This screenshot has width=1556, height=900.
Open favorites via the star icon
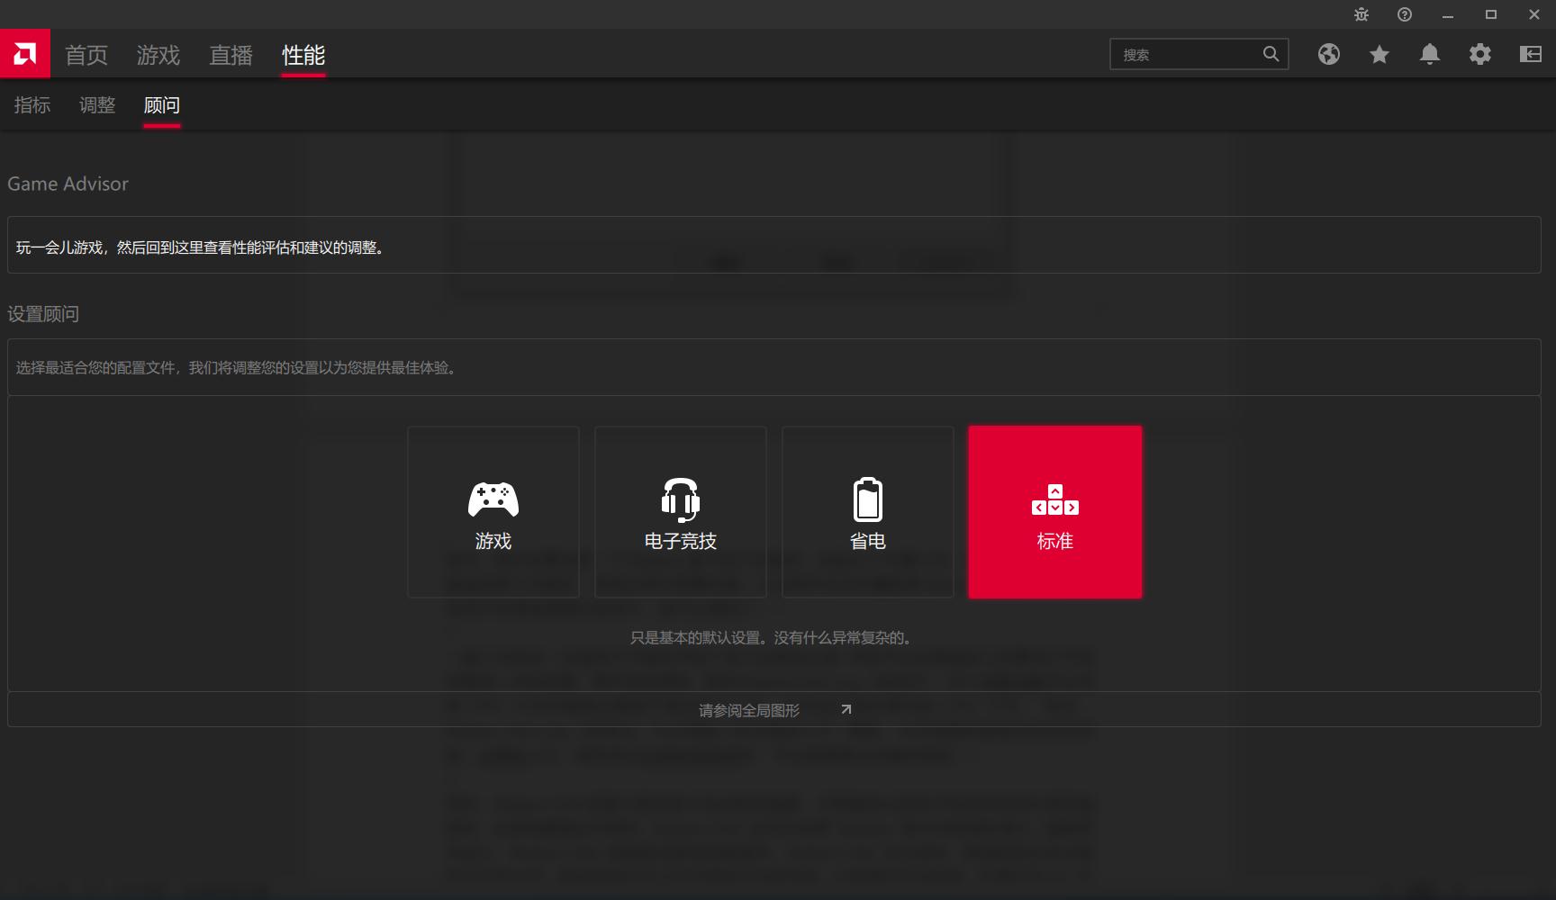pos(1379,54)
